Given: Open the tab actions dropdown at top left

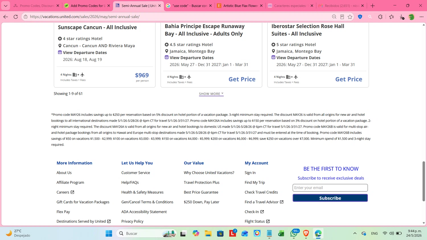Looking at the screenshot, I should click(6, 6).
